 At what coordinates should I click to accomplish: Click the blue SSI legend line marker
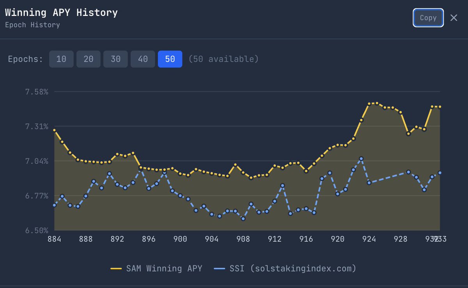coord(220,269)
